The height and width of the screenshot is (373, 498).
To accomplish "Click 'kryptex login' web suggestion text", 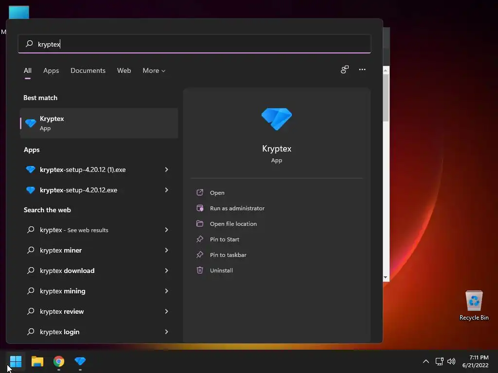I will pos(59,331).
